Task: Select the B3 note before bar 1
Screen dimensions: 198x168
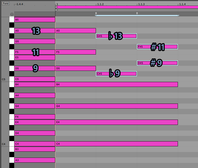Action: coord(35,149)
